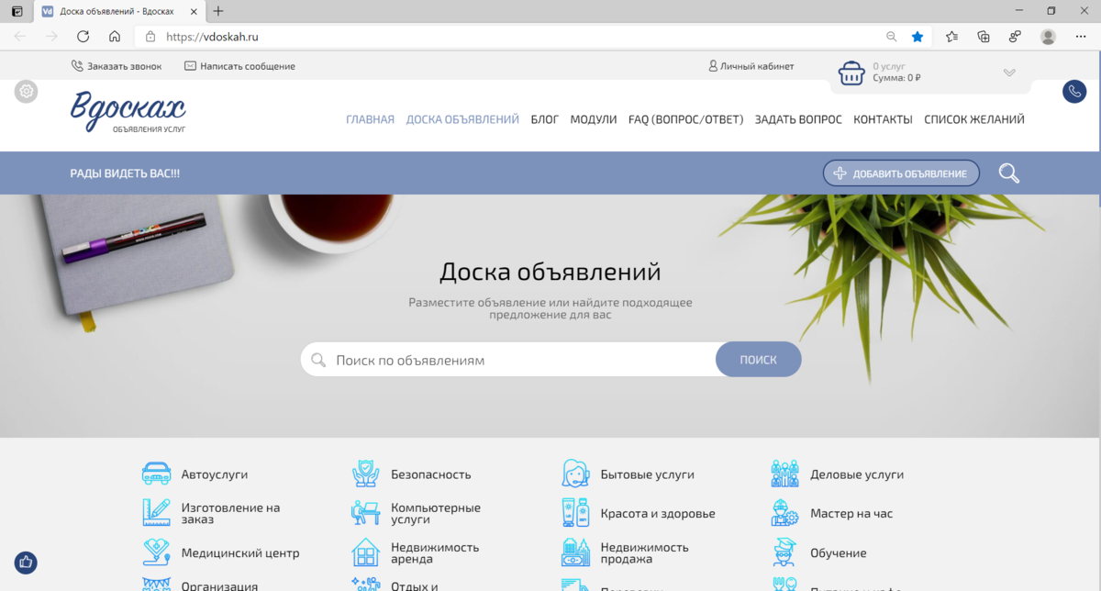Click the browser profile avatar
Image resolution: width=1101 pixels, height=591 pixels.
[1048, 37]
